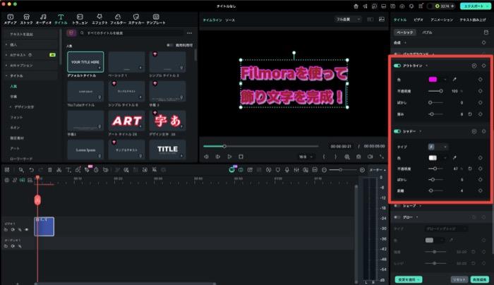Switch to ビデオ tab in properties panel
The image size is (494, 285).
(x=418, y=20)
